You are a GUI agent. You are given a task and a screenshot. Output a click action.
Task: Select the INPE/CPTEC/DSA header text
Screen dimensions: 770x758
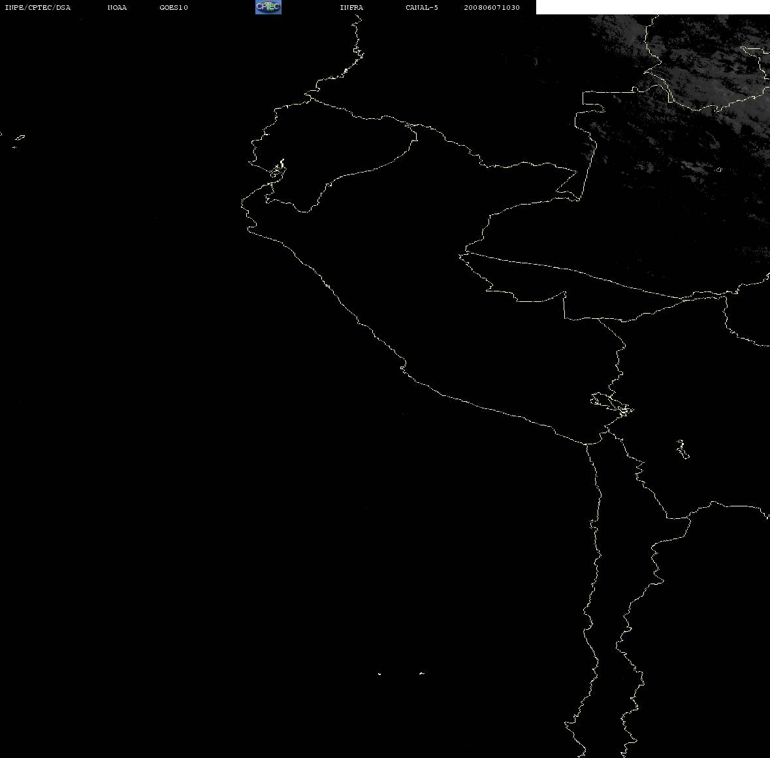click(38, 7)
